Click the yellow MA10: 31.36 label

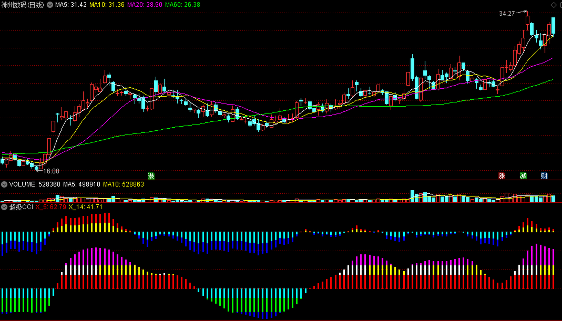[107, 5]
